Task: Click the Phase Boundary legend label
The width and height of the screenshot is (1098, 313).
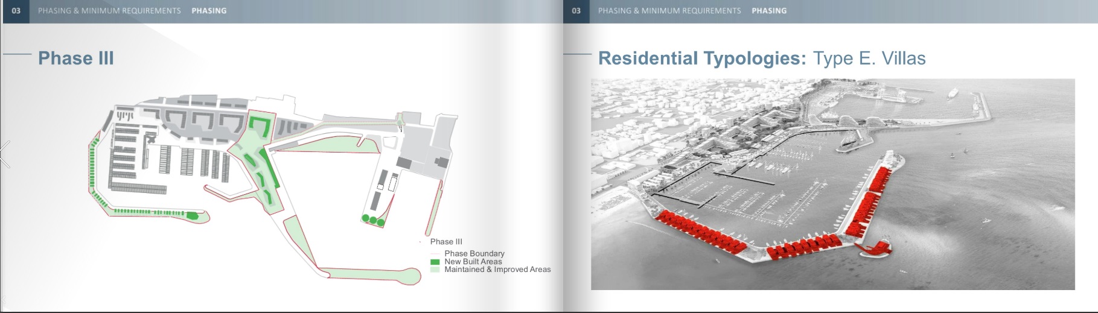Action: tap(474, 254)
